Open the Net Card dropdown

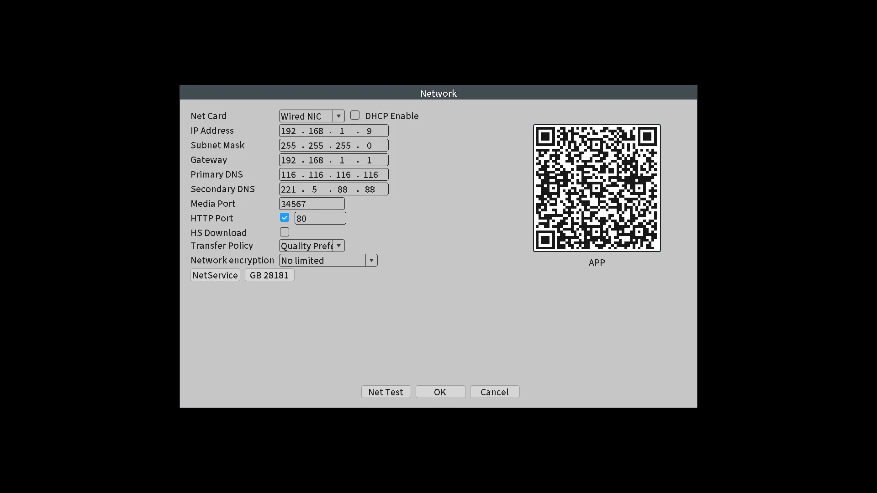coord(338,116)
